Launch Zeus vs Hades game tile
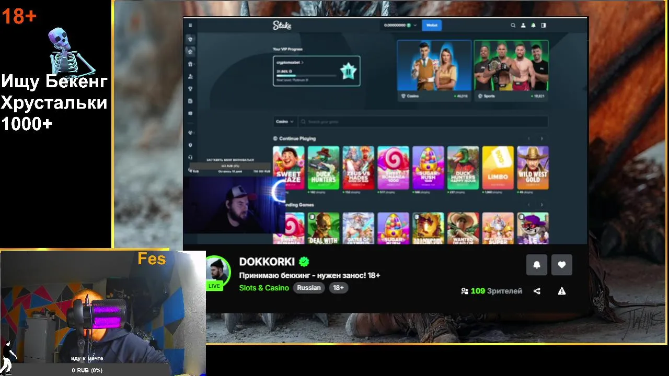Screen dimensions: 669x376 [x=359, y=168]
